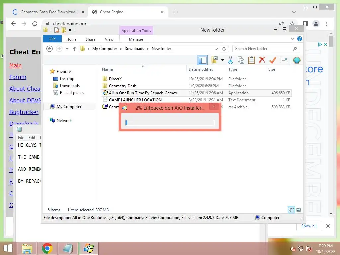Click the folder options icon with checkmark
Screen dimensions: 340x255
[x=214, y=60]
